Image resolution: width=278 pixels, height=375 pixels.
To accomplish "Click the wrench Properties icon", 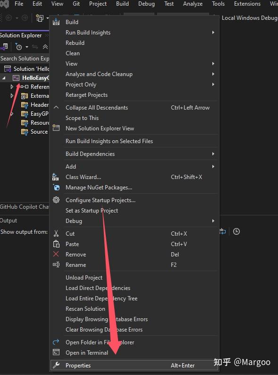I will [x=56, y=365].
